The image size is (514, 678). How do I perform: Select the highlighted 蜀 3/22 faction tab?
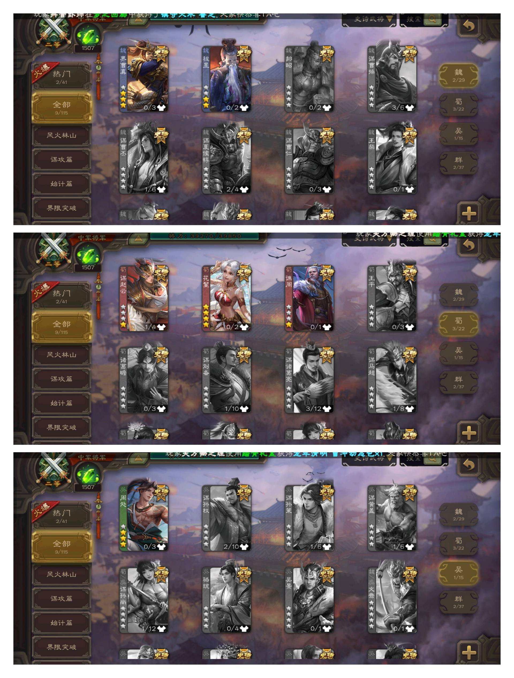(x=458, y=325)
